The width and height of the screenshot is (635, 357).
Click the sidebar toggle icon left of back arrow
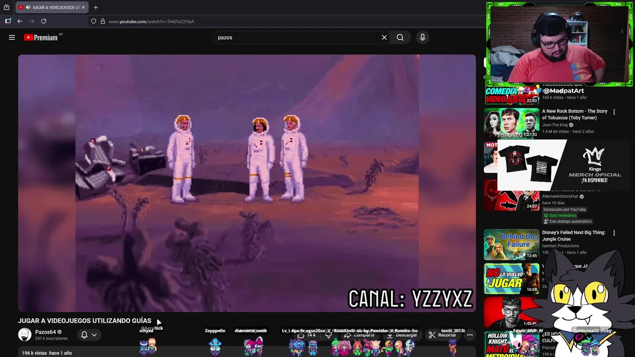click(8, 21)
